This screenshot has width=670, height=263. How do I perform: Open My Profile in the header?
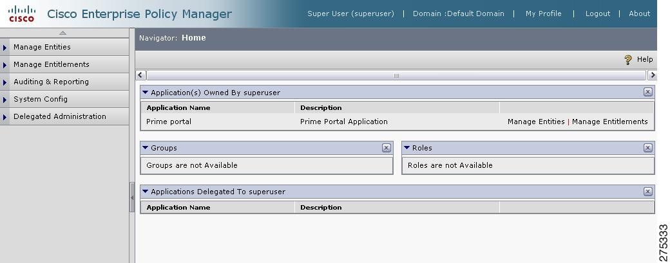point(544,14)
